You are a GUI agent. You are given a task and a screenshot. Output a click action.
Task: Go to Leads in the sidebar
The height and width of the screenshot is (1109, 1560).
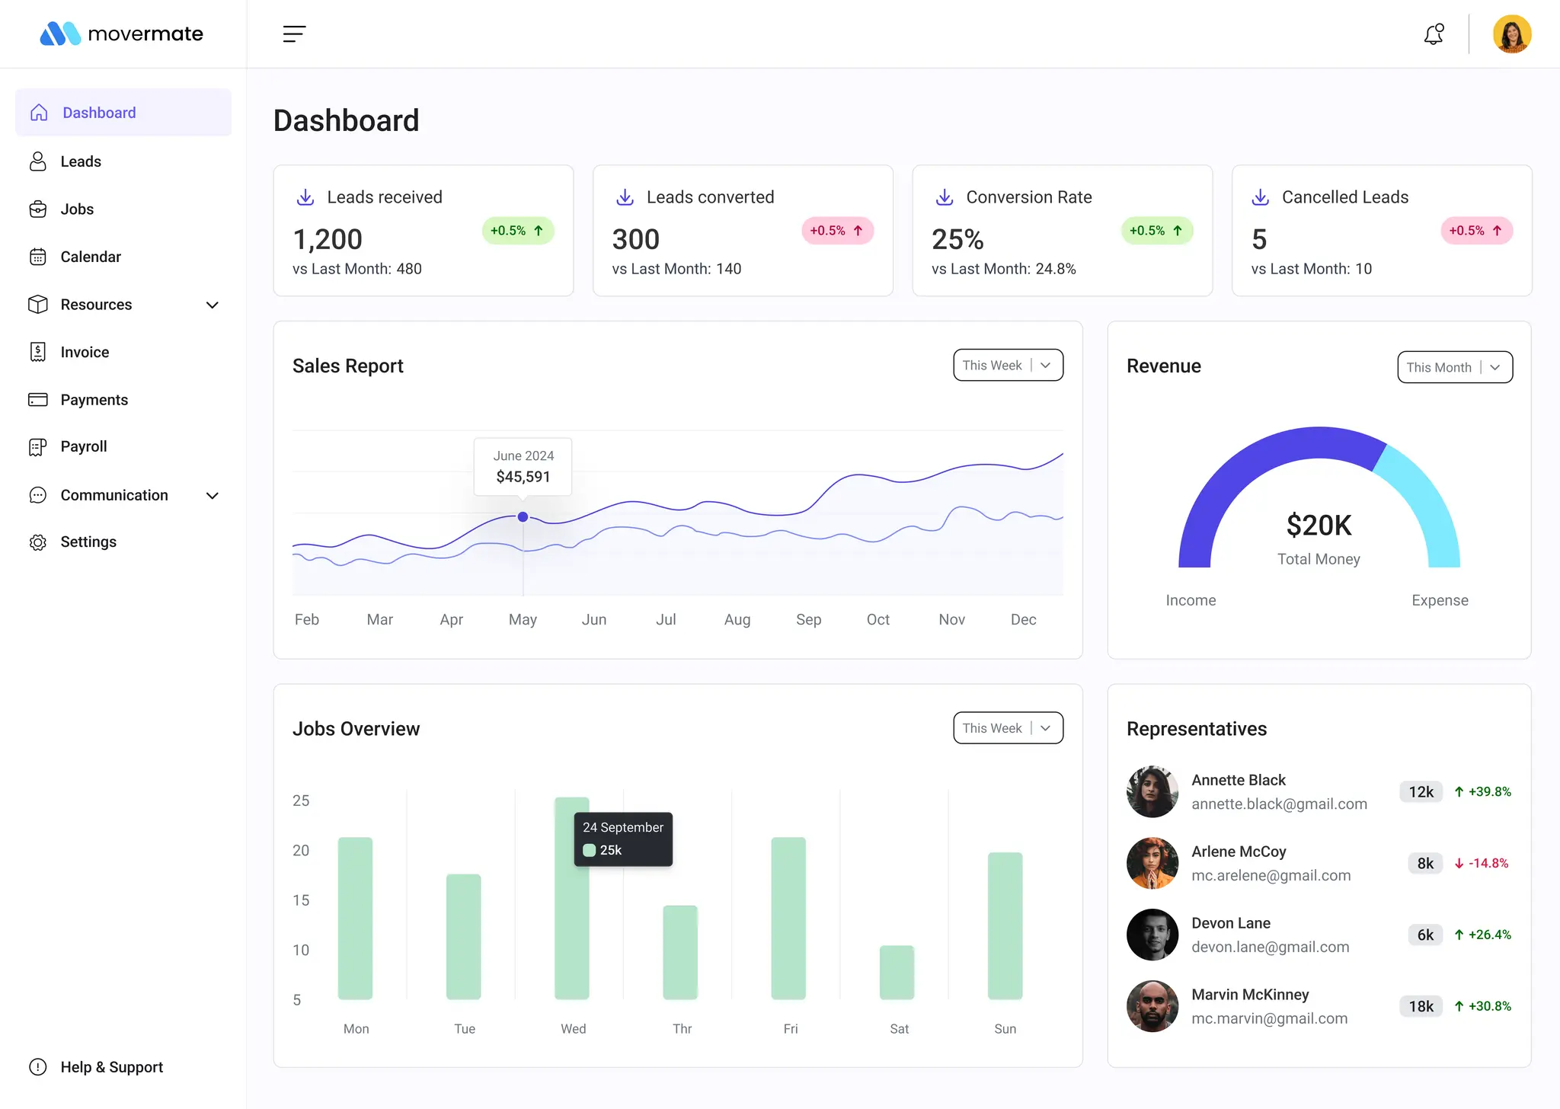[81, 161]
